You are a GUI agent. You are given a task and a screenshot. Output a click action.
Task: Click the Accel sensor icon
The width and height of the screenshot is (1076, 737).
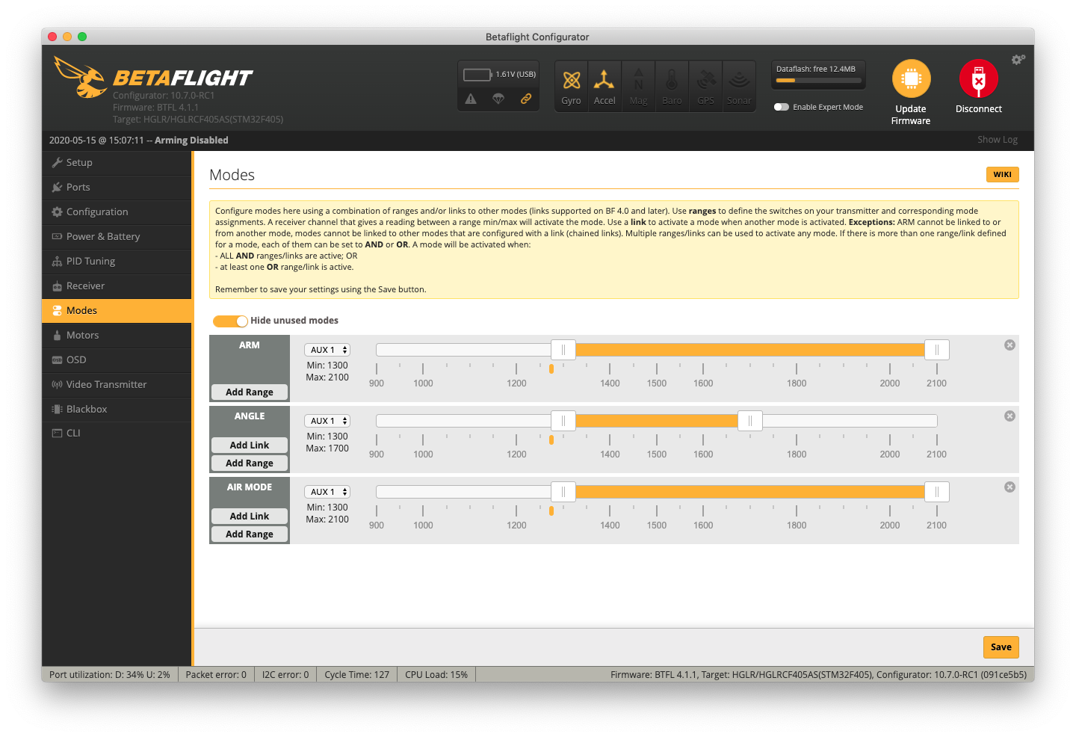pyautogui.click(x=604, y=79)
